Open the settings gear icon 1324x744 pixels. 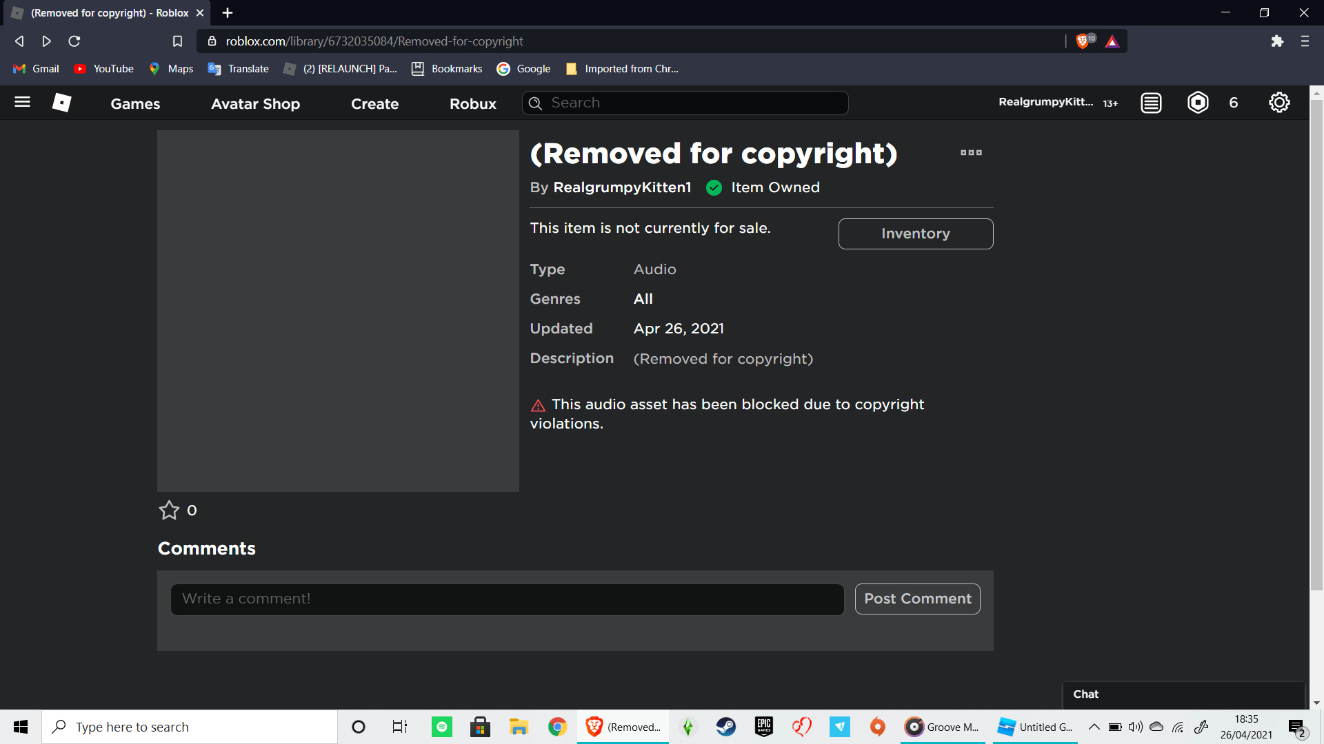pyautogui.click(x=1279, y=103)
